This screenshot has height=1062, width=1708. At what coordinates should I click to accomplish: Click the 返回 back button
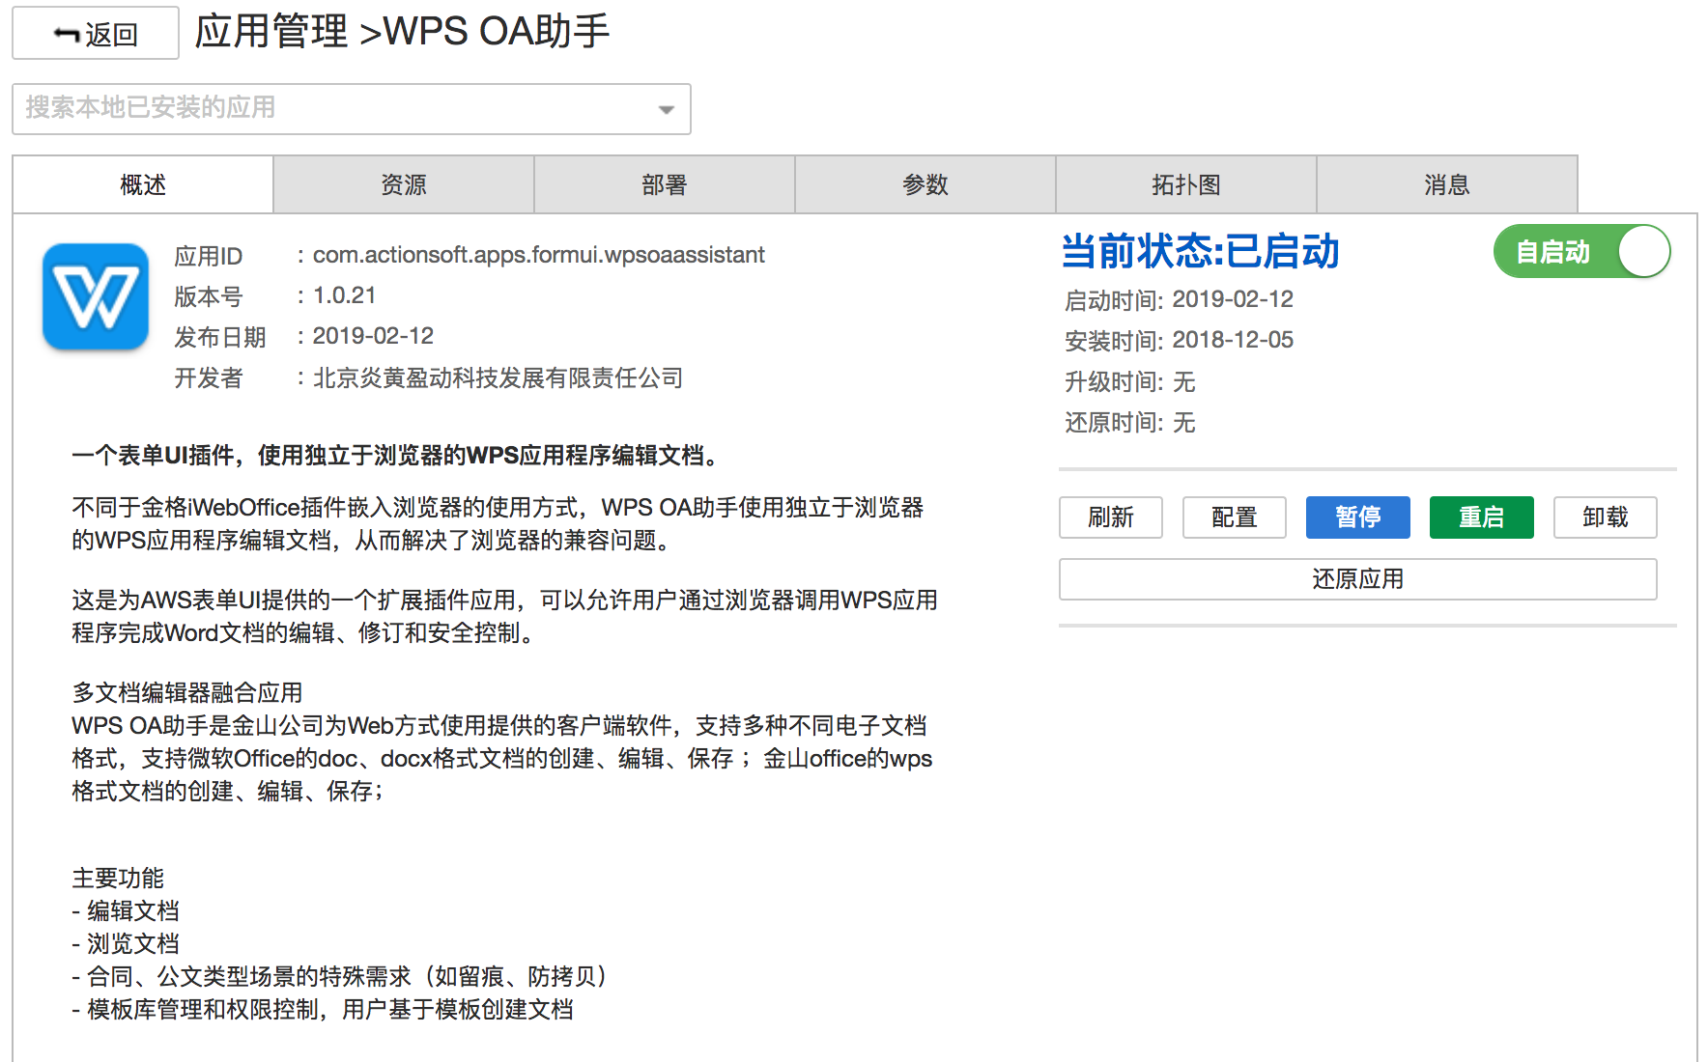96,33
